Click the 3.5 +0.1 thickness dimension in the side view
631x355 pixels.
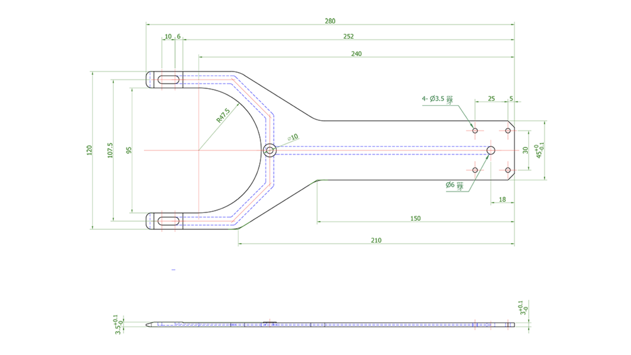pos(118,325)
